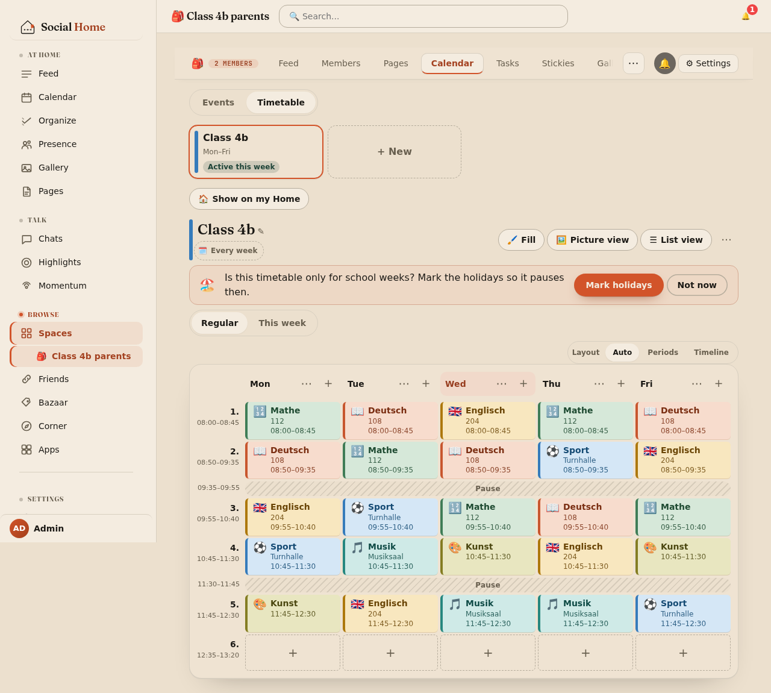Add a lesson to Monday with plus icon
Viewport: 771px width, 693px height.
point(328,384)
